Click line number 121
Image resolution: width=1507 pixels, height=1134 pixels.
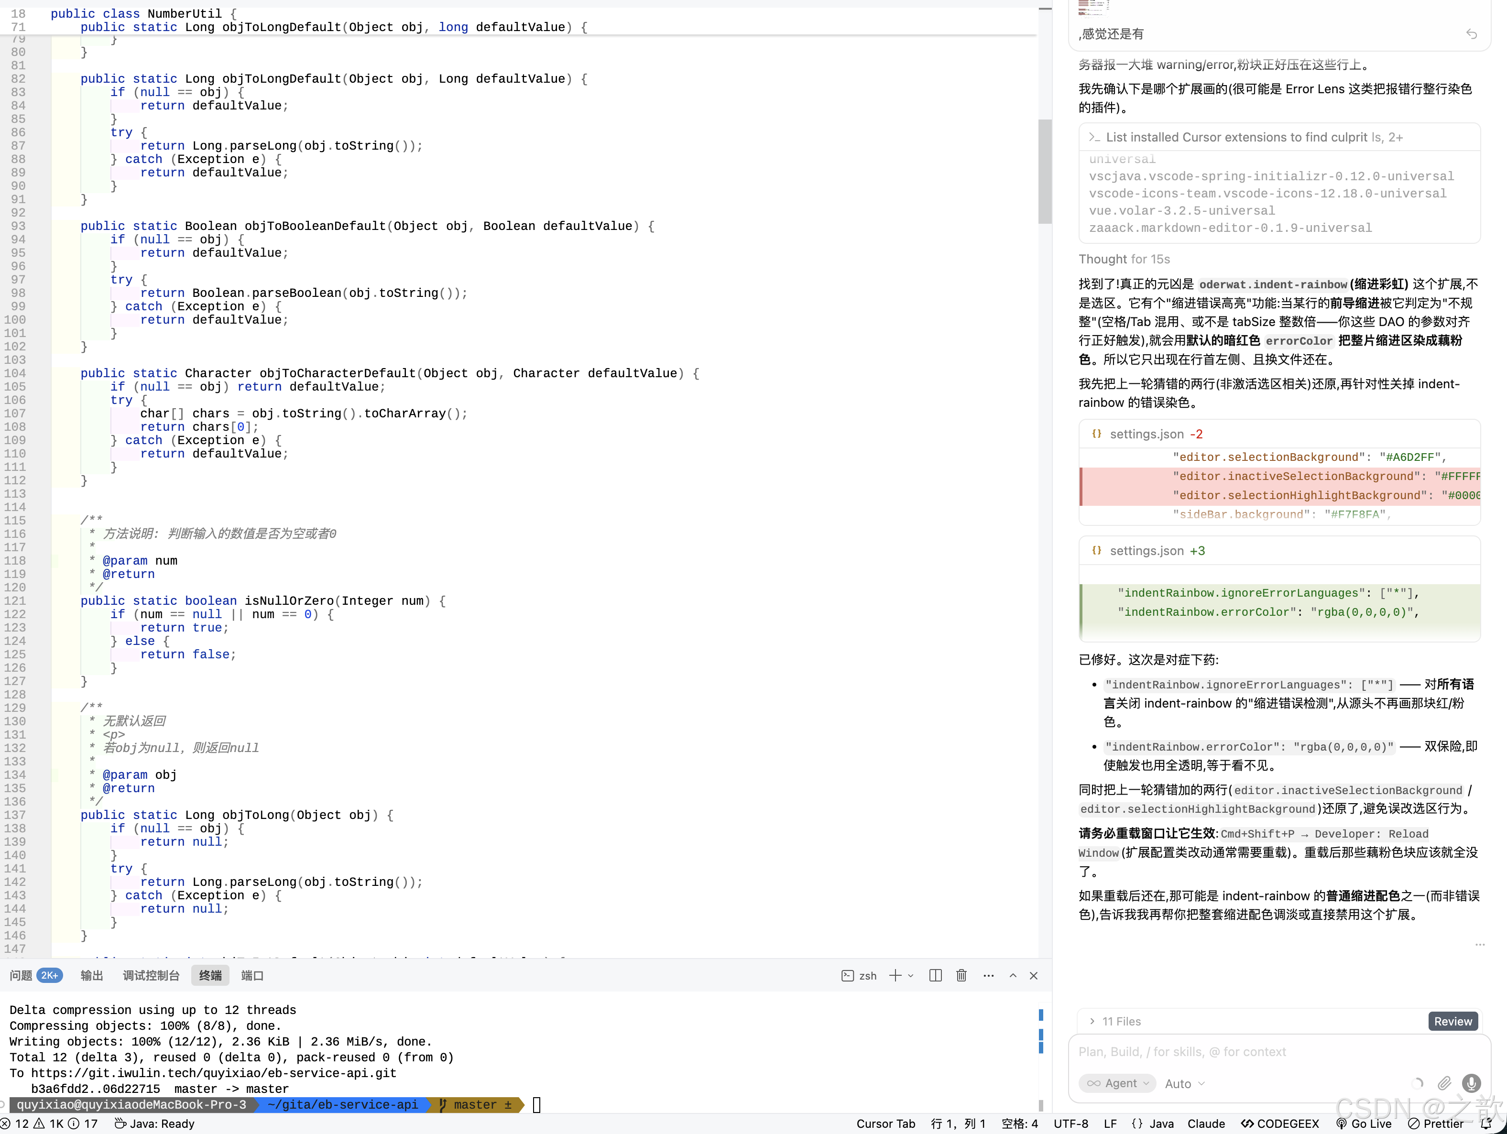(14, 601)
